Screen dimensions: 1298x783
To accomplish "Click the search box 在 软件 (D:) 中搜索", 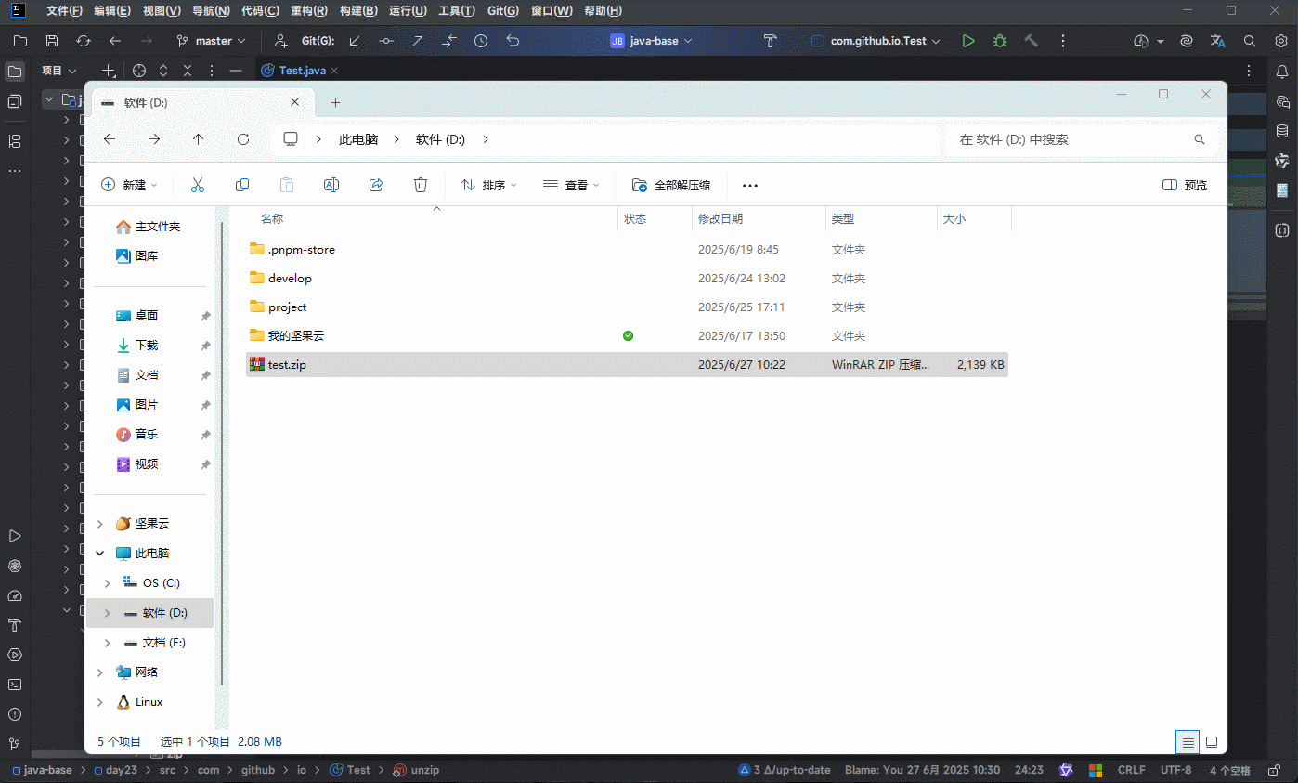I will point(1082,139).
